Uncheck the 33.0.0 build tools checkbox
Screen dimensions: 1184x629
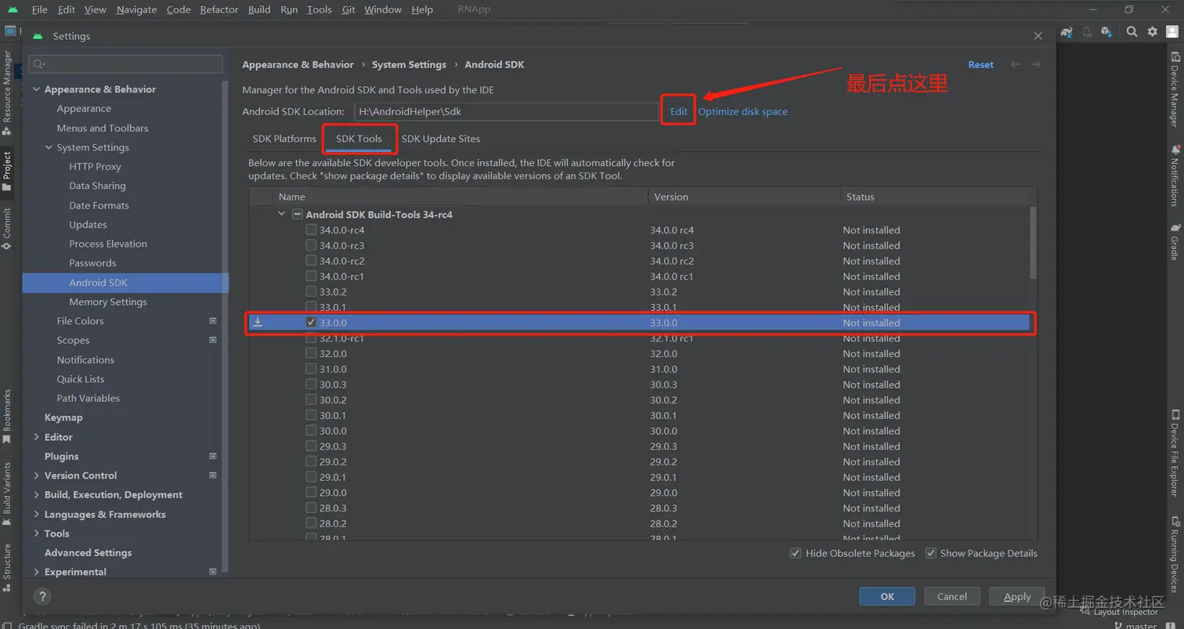311,323
